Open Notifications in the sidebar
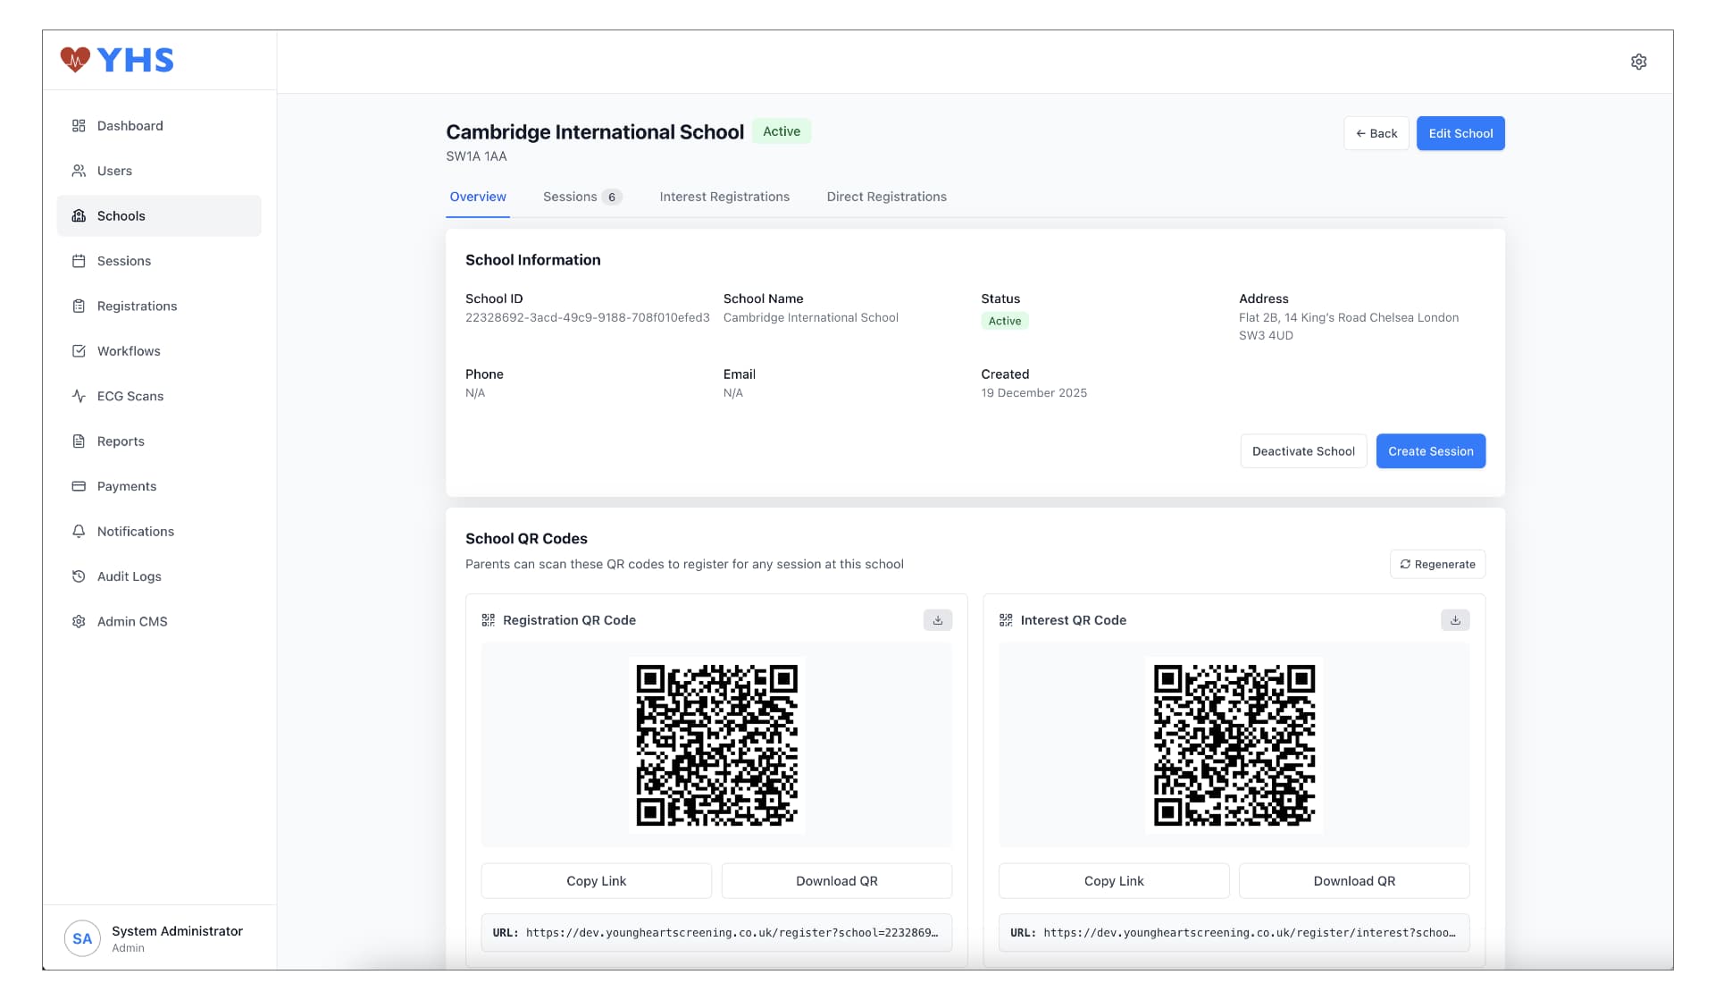Image resolution: width=1715 pixels, height=1000 pixels. [x=159, y=532]
